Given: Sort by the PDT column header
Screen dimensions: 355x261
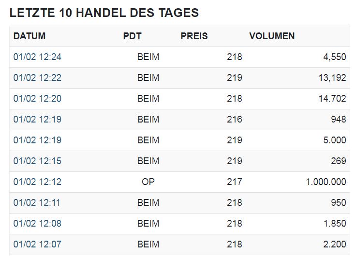Looking at the screenshot, I should pyautogui.click(x=132, y=36).
